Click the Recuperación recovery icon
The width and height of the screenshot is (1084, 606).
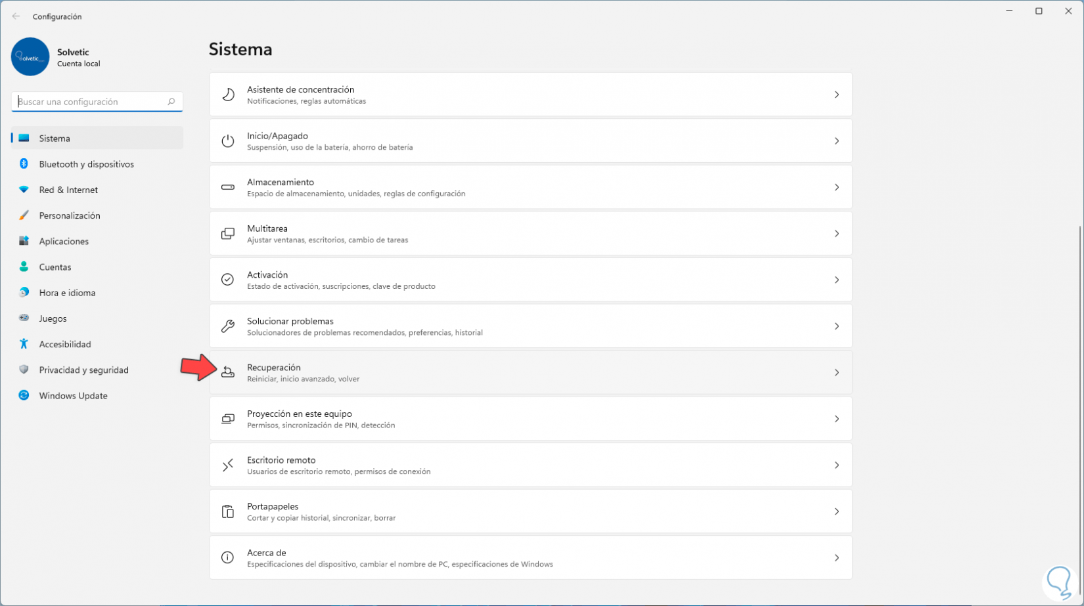click(x=228, y=372)
